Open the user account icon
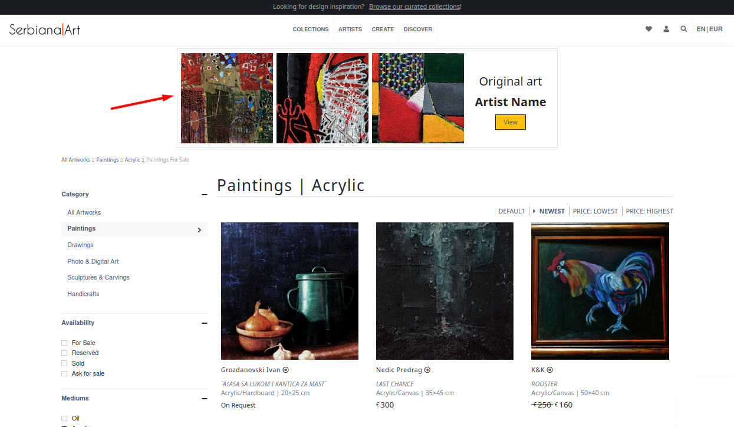Screen dimensions: 734x427 (666, 29)
